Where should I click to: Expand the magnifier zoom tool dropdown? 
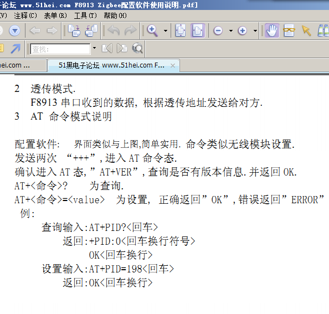pyautogui.click(x=166, y=31)
